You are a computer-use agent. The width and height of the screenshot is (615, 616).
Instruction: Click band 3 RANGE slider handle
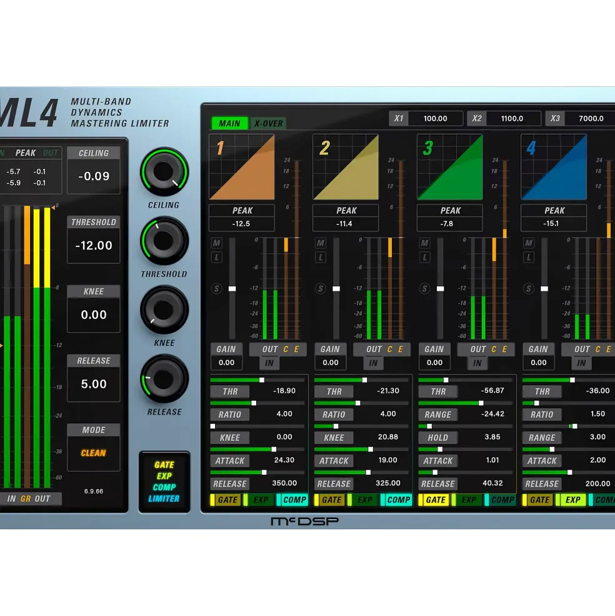pos(481,403)
